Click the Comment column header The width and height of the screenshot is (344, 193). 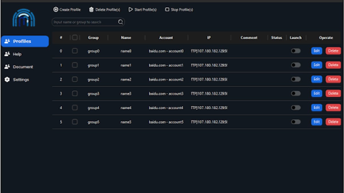click(x=249, y=38)
